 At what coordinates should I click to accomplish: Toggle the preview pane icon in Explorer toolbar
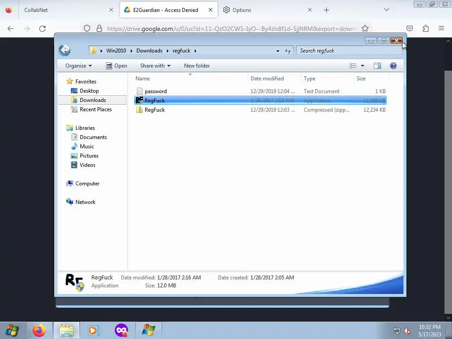pyautogui.click(x=377, y=66)
